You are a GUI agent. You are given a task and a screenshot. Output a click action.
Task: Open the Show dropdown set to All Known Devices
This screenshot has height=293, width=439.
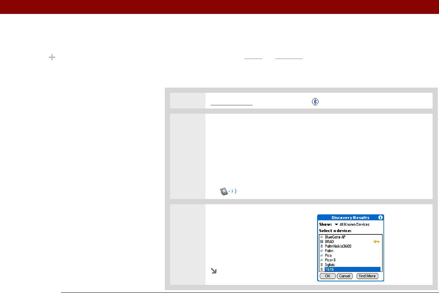pyautogui.click(x=352, y=225)
